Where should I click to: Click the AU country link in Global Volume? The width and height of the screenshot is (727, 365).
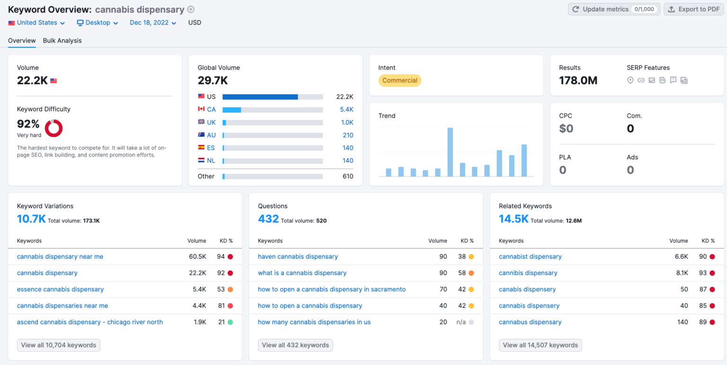[211, 135]
